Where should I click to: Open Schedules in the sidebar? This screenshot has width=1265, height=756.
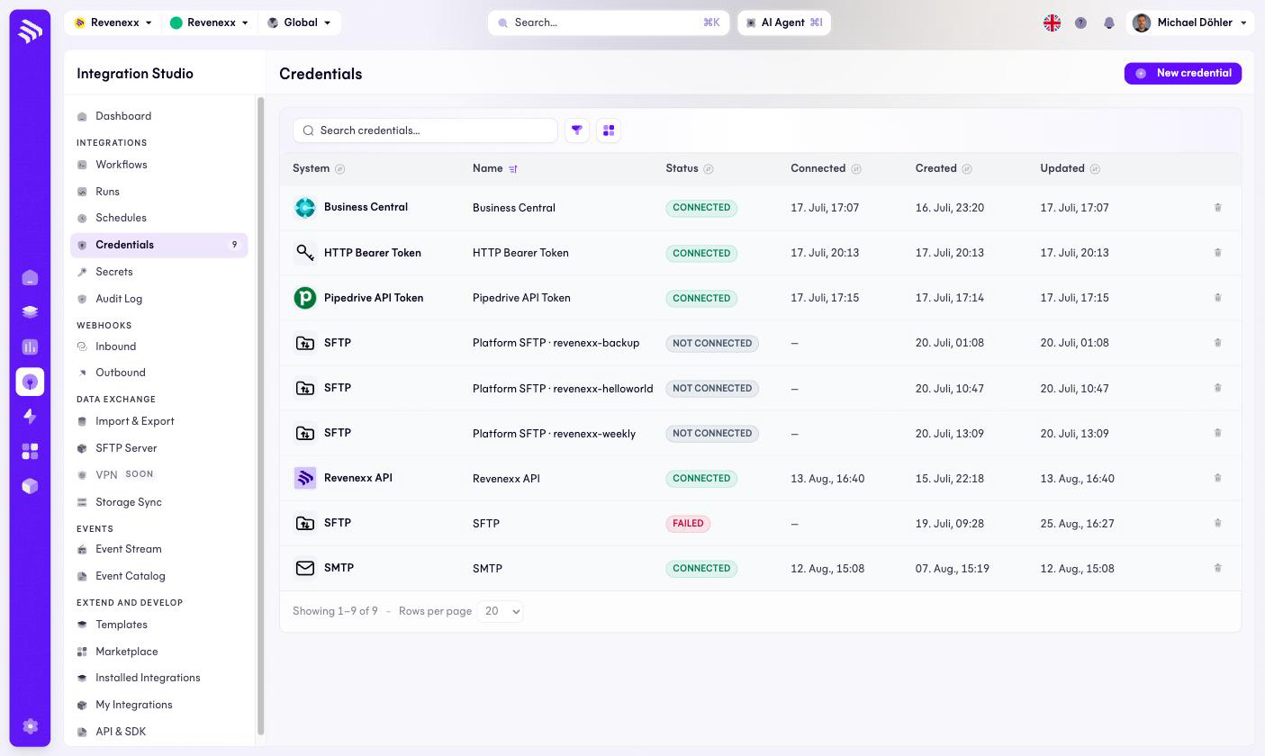[121, 218]
